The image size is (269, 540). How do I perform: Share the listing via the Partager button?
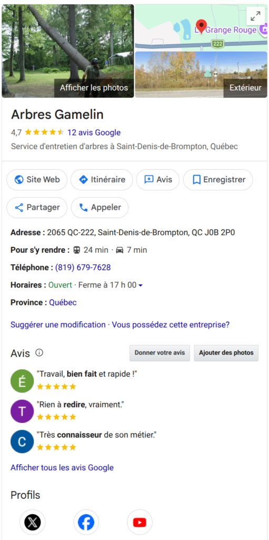pos(37,208)
